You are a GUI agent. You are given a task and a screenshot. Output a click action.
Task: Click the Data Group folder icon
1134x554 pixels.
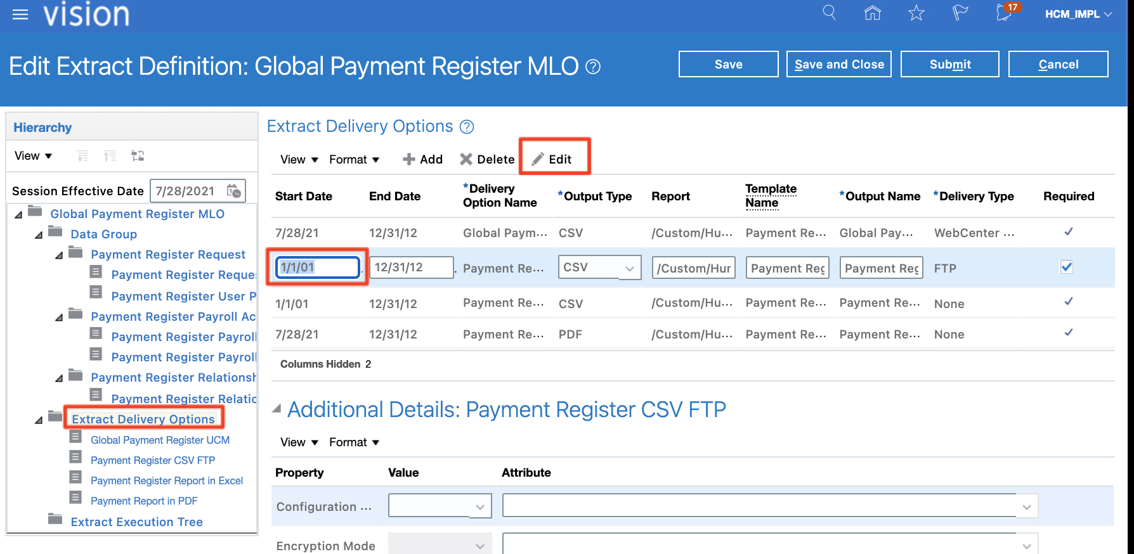pos(55,232)
